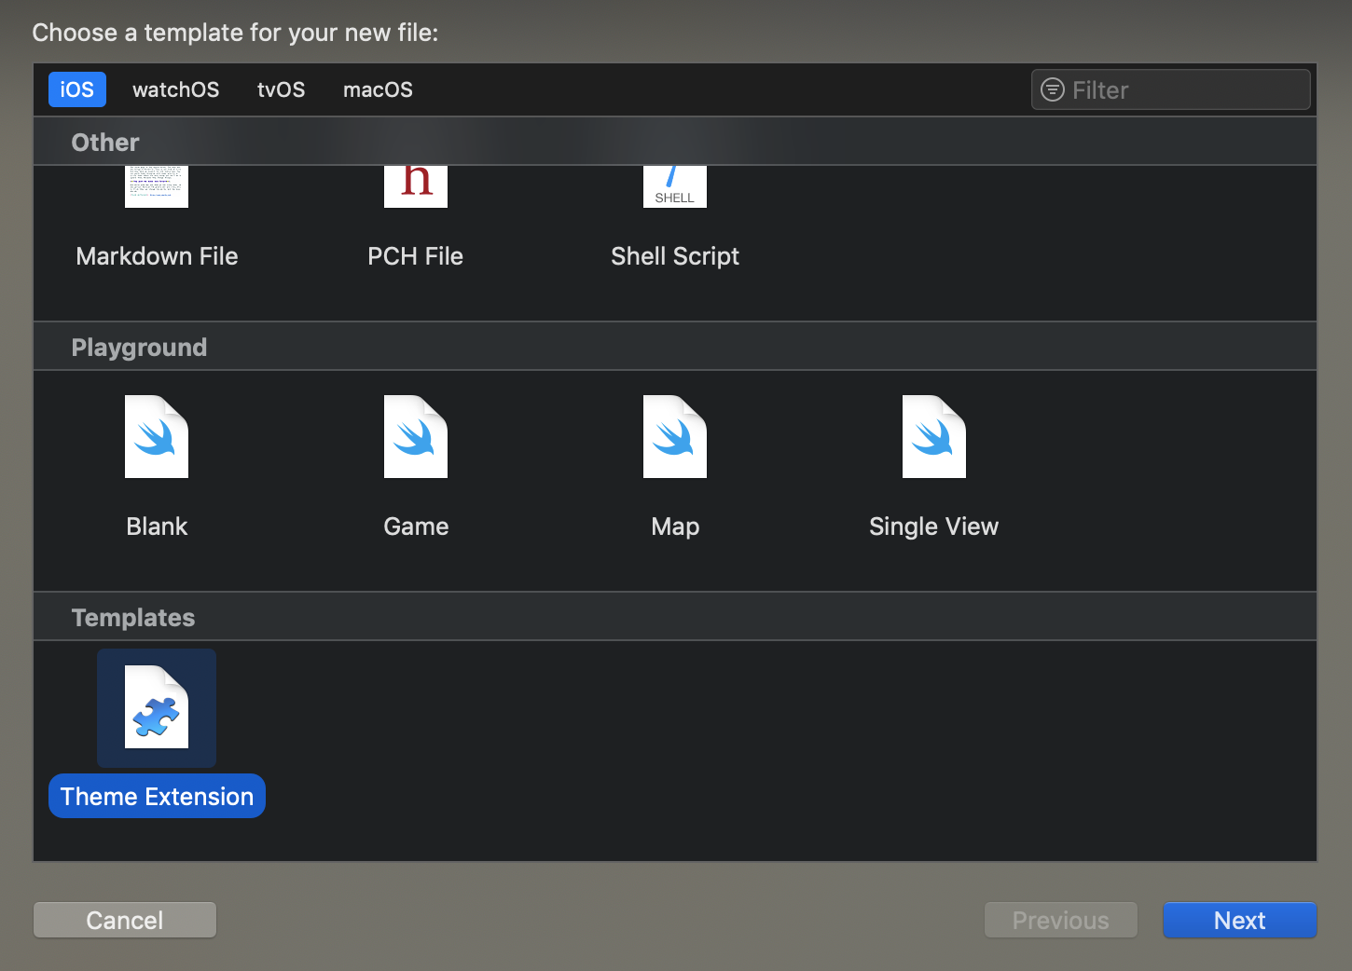The height and width of the screenshot is (971, 1352).
Task: Click the Next button
Action: pos(1239,920)
